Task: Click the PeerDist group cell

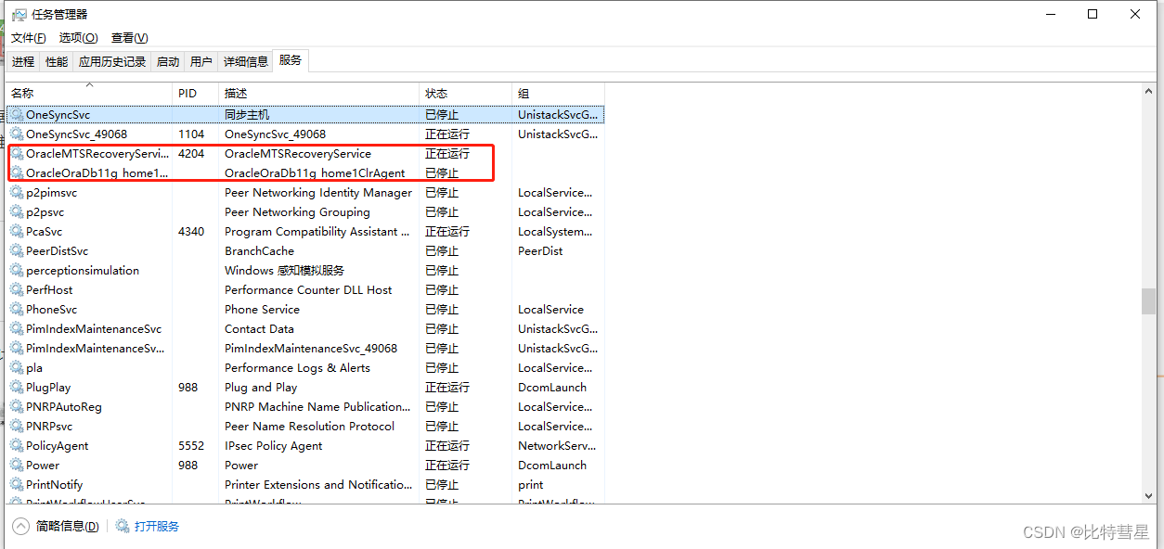Action: 540,251
